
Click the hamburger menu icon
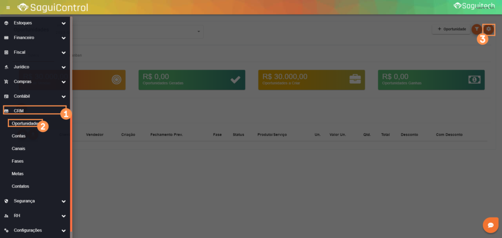(8, 7)
